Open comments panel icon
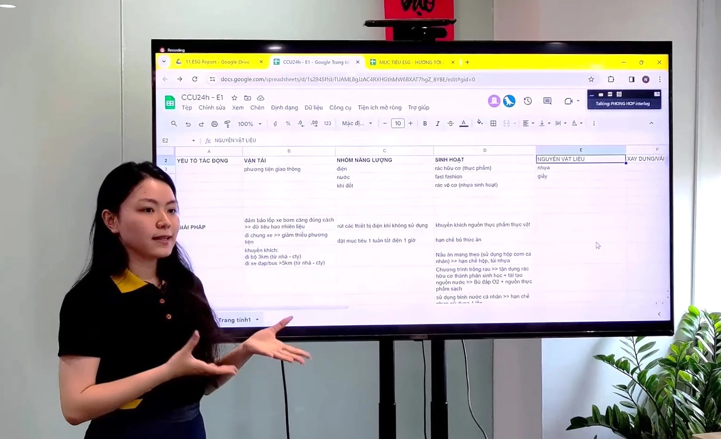721x439 pixels. coord(547,101)
